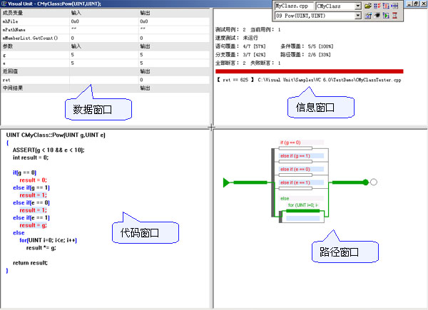
Task: Click the 'else if(e == 0)' code line
Action: coord(31,202)
